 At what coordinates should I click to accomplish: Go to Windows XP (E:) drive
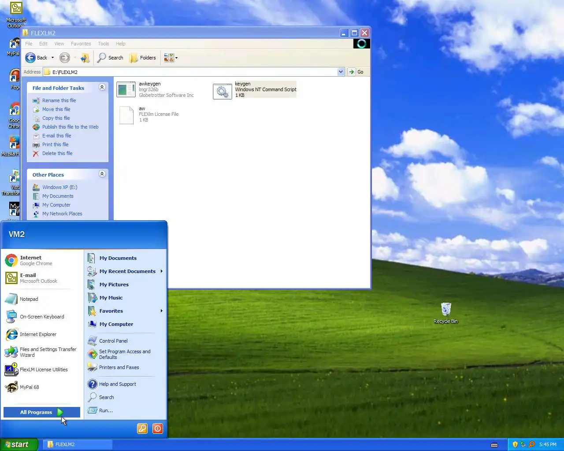click(x=59, y=187)
